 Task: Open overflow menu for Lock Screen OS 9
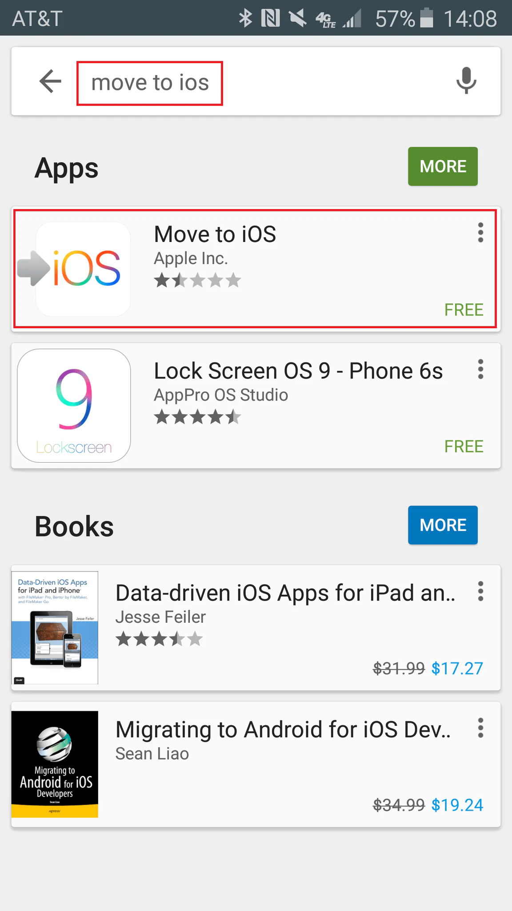tap(480, 369)
